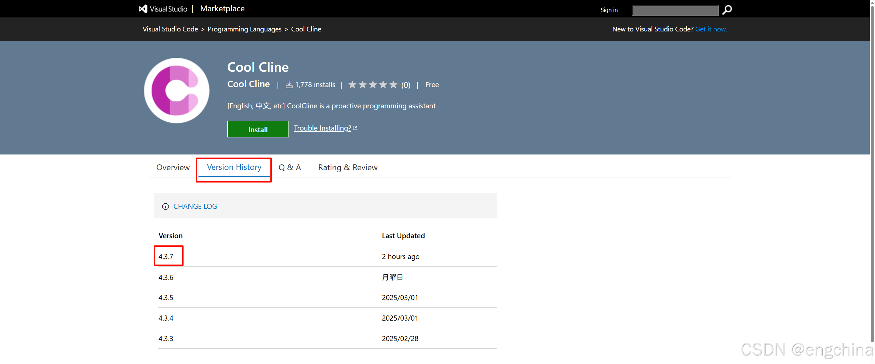Click the installs download icon
The height and width of the screenshot is (364, 875).
289,85
